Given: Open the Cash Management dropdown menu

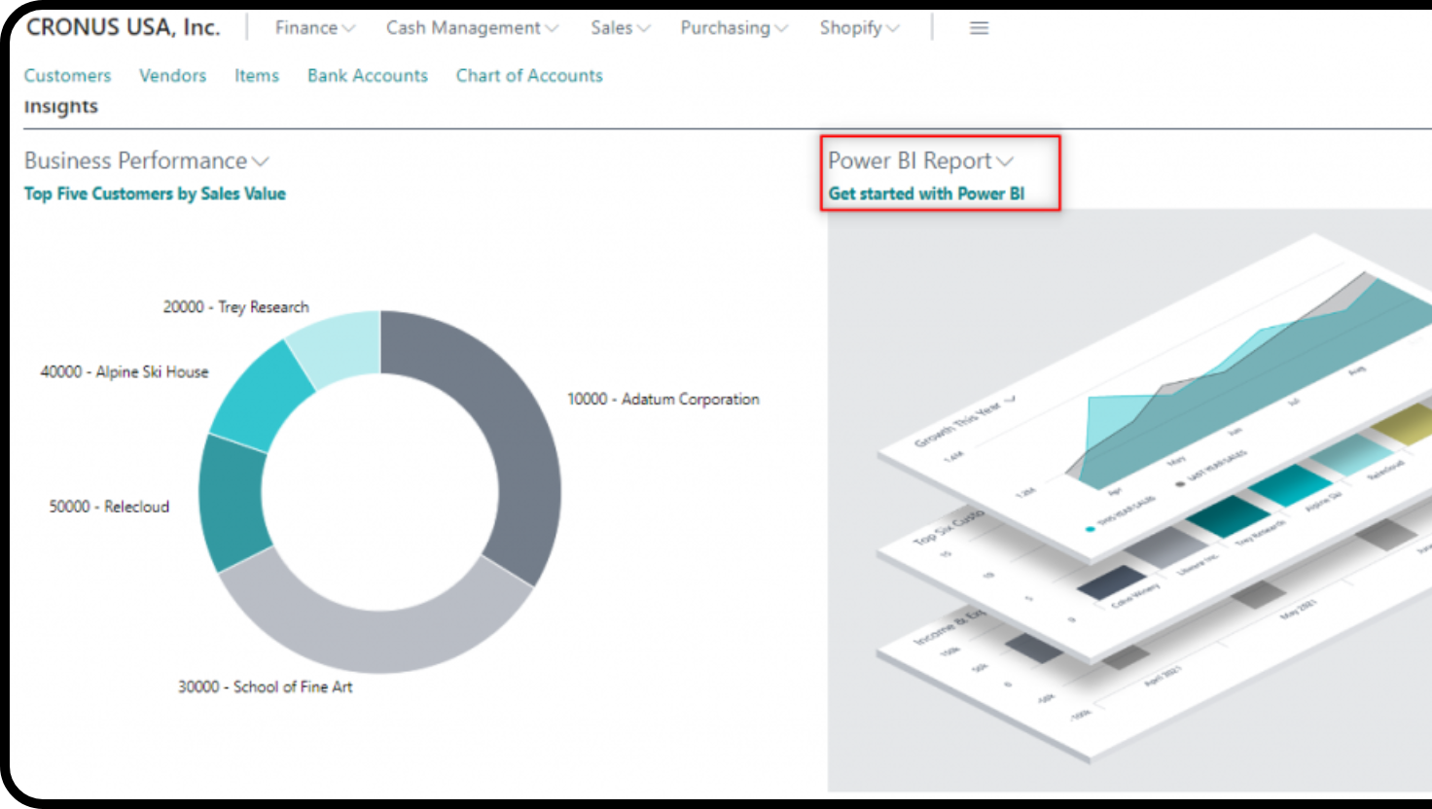Looking at the screenshot, I should 472,28.
